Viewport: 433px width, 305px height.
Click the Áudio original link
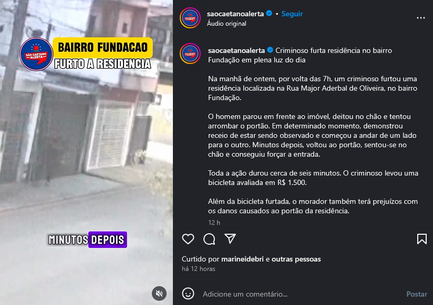click(x=226, y=24)
